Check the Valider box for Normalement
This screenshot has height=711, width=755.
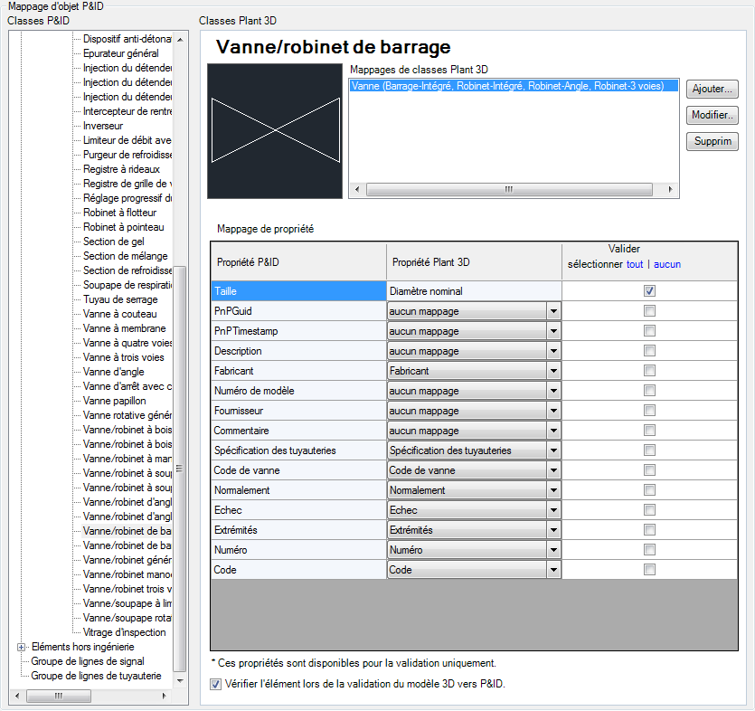click(x=649, y=490)
